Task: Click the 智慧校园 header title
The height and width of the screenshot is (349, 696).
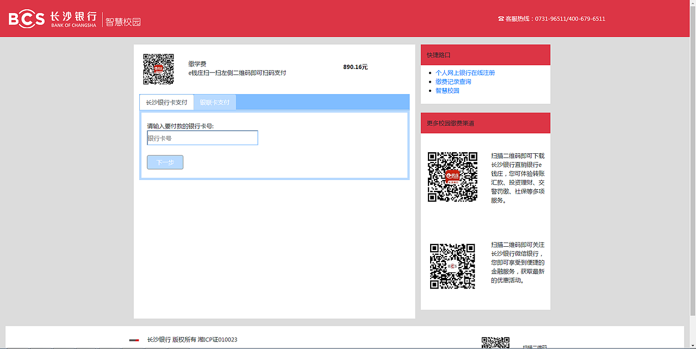Action: [x=123, y=22]
